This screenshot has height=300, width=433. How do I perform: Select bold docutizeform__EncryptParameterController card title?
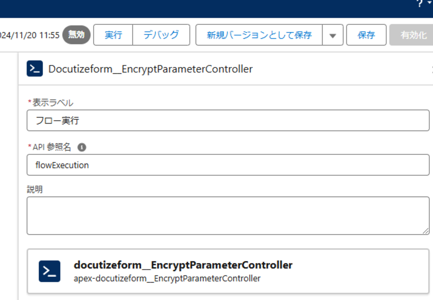click(183, 265)
